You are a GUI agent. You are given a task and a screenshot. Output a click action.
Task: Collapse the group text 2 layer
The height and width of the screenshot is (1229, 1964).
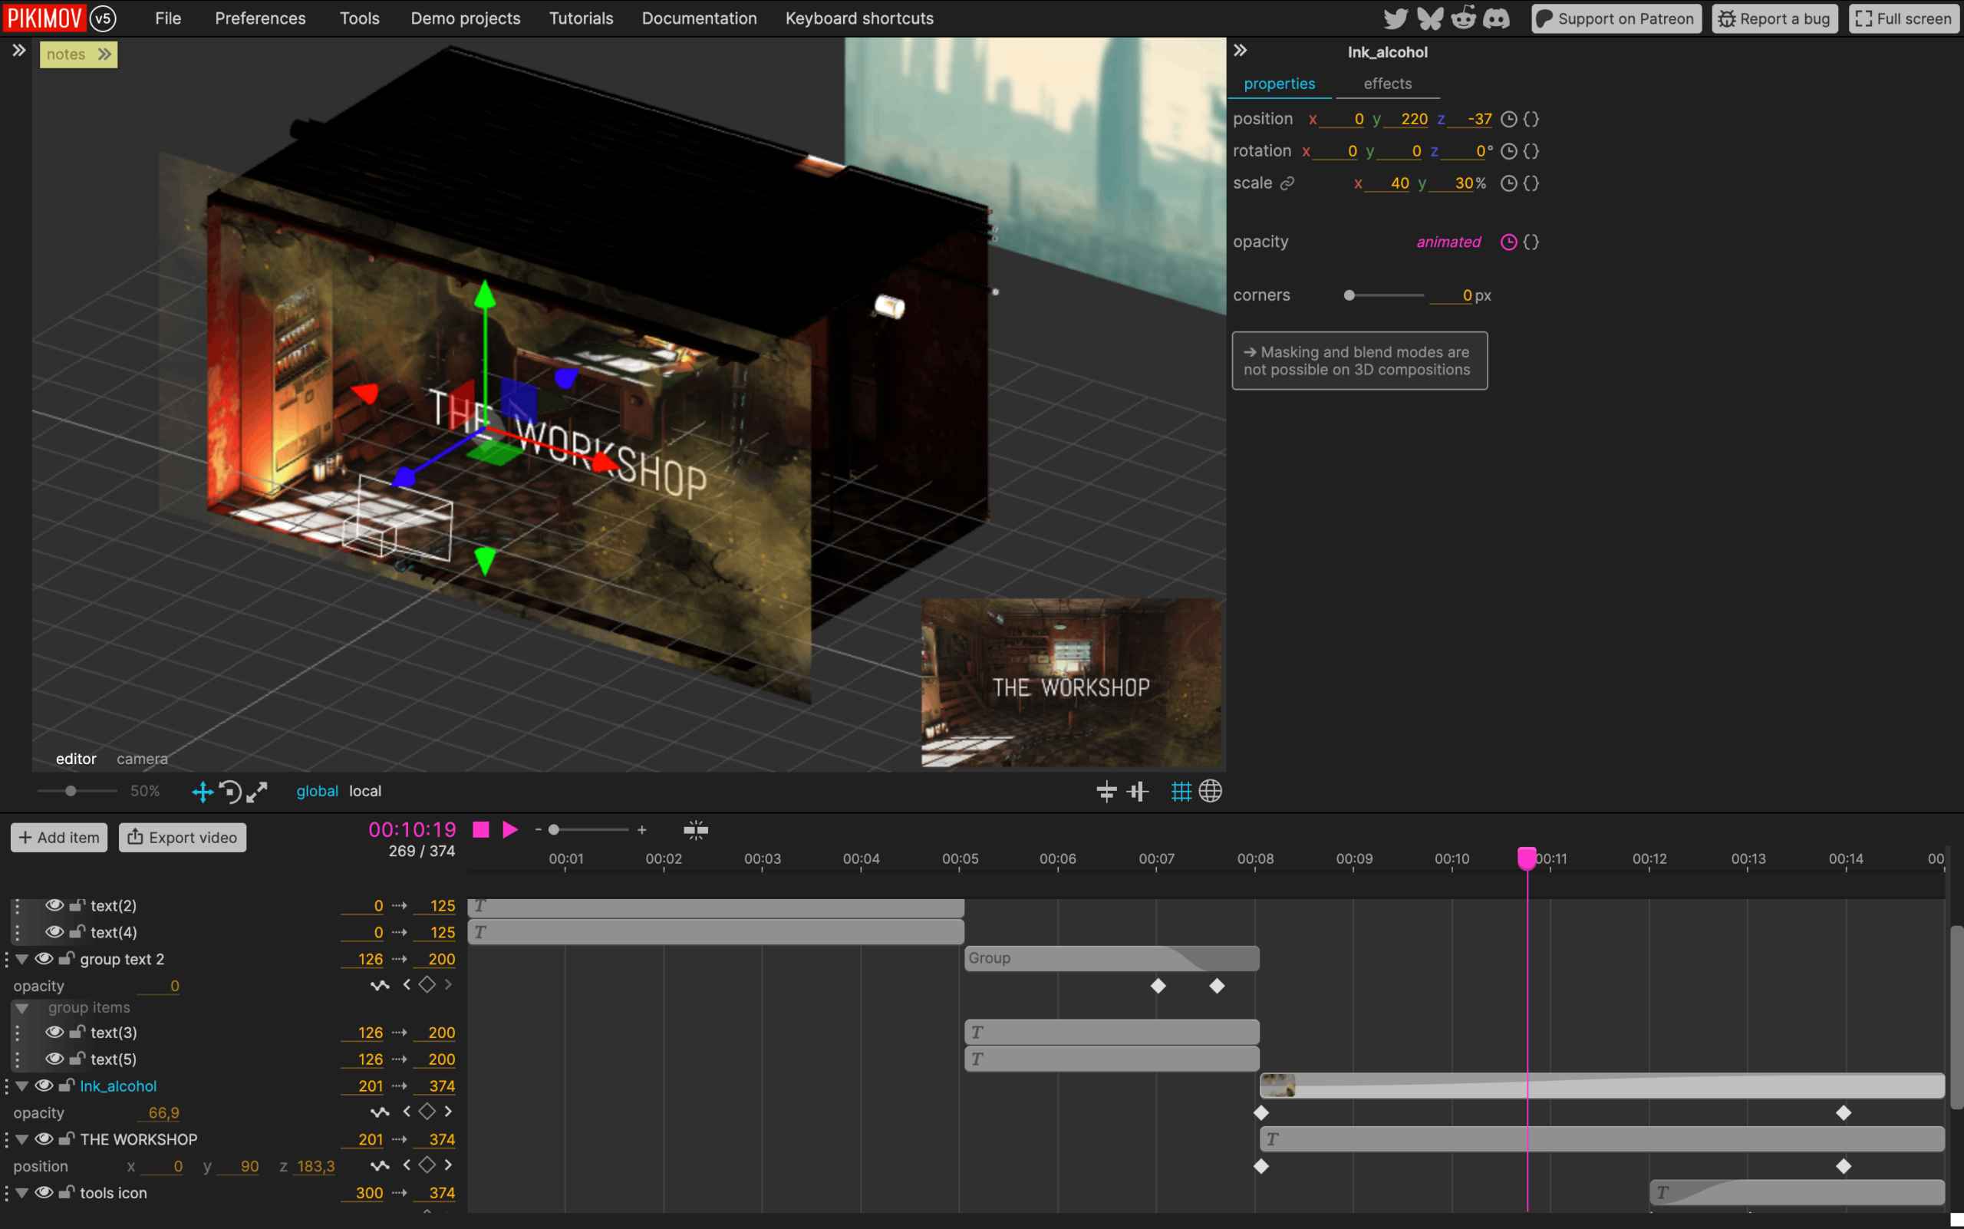(22, 959)
